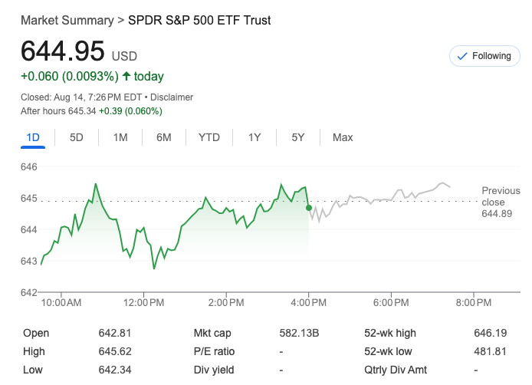Click the Previous close 644.89 label
This screenshot has width=532, height=385.
pyautogui.click(x=501, y=202)
